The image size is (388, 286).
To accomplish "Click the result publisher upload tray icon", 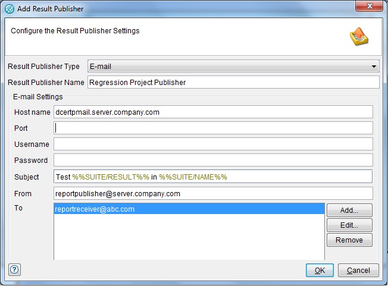I will coord(359,37).
